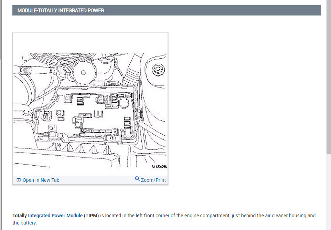Click the magnifier Zoom/Print icon
Image resolution: width=331 pixels, height=230 pixels.
pos(137,179)
